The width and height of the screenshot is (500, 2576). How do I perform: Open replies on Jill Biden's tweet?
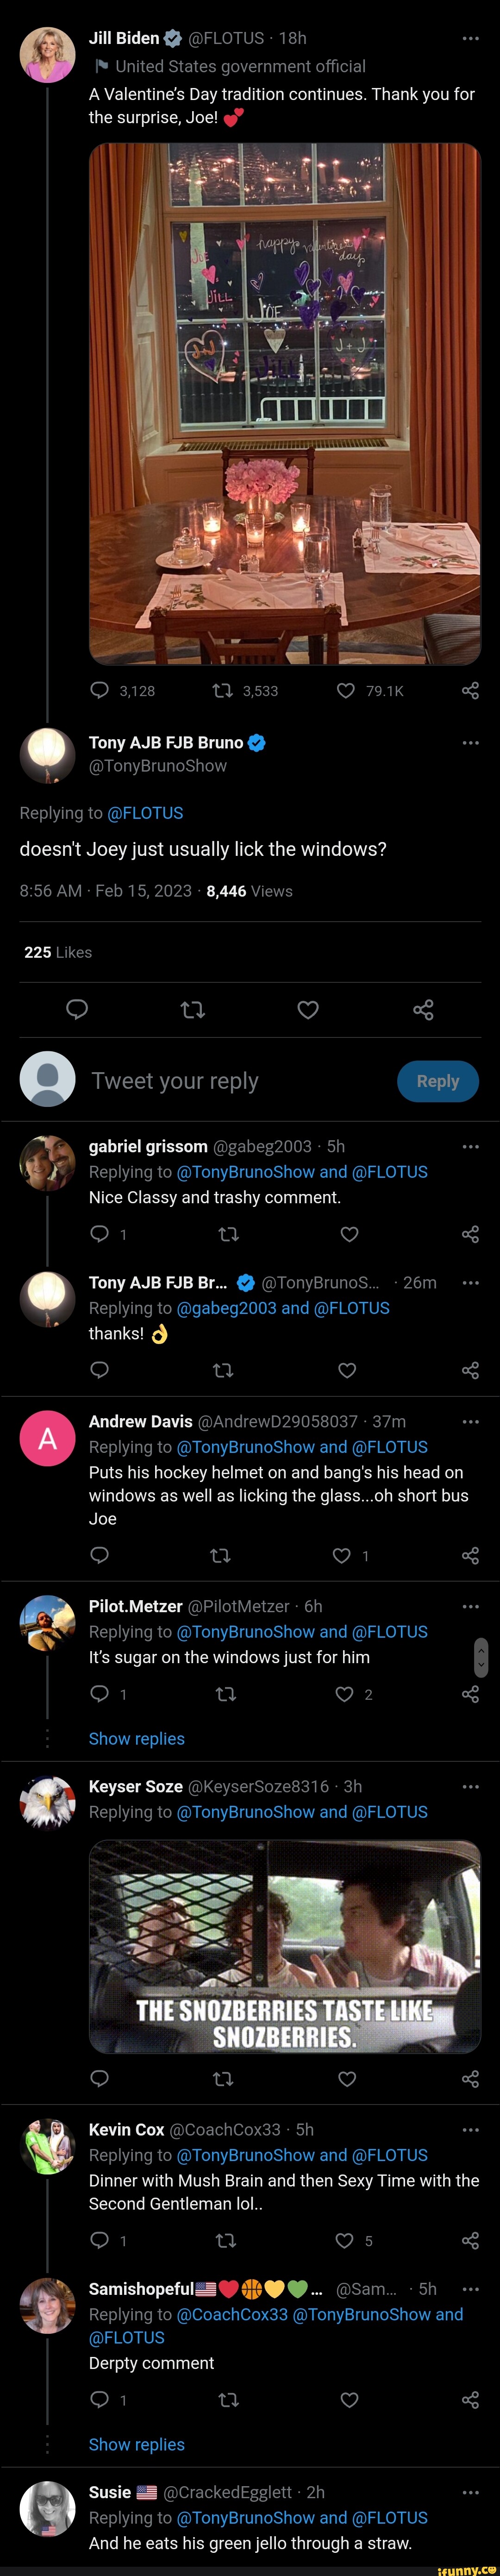[100, 690]
